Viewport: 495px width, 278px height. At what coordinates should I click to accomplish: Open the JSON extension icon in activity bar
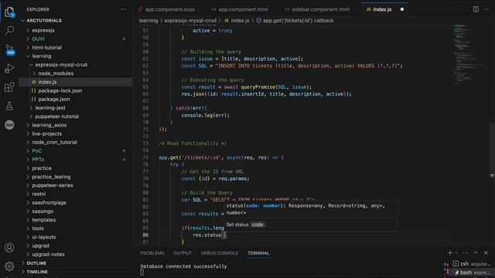coord(9,125)
